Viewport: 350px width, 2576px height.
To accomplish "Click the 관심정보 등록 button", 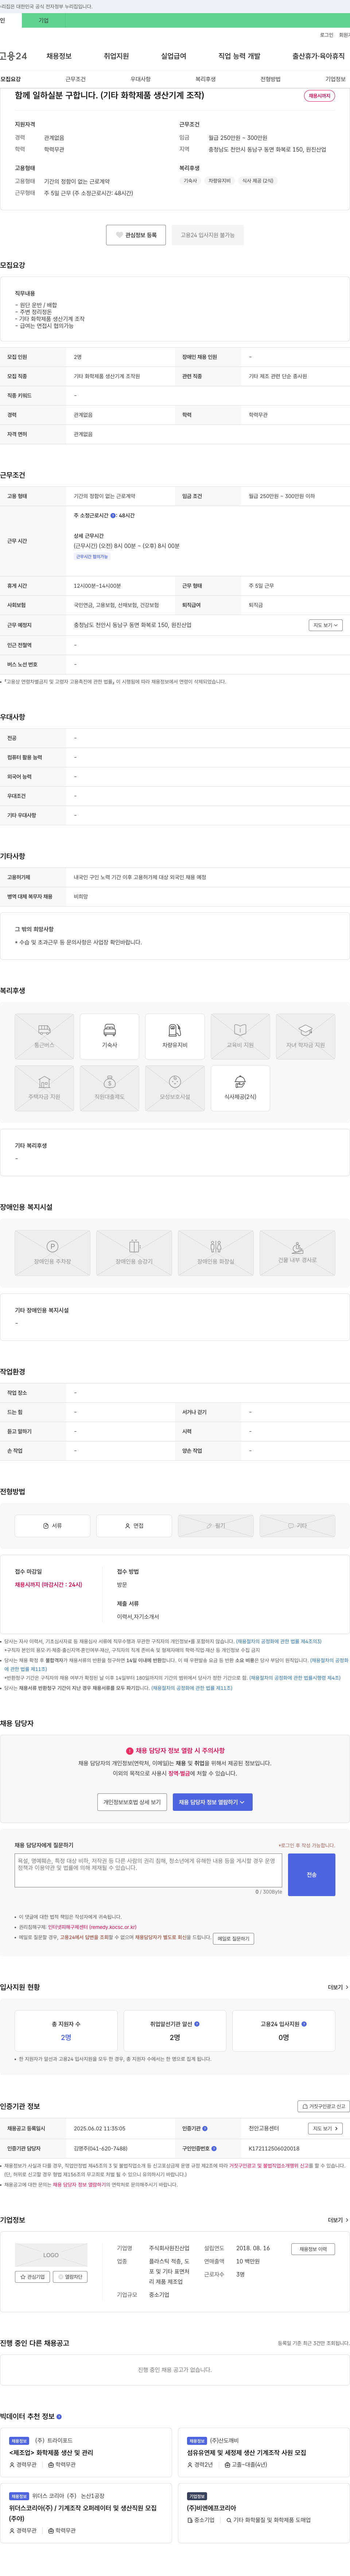I will [x=136, y=235].
